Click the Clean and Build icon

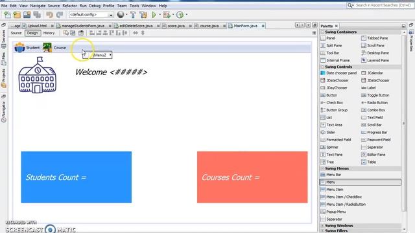pyautogui.click(x=143, y=15)
